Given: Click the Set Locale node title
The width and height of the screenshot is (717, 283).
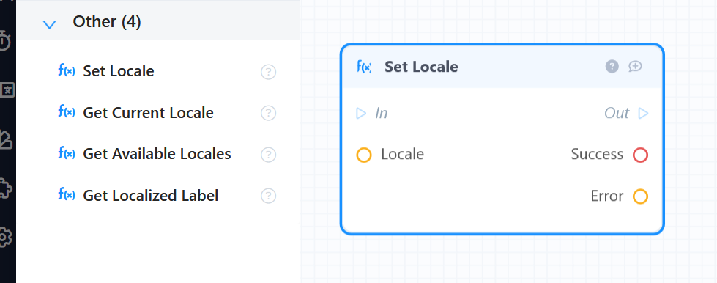Looking at the screenshot, I should pyautogui.click(x=421, y=67).
